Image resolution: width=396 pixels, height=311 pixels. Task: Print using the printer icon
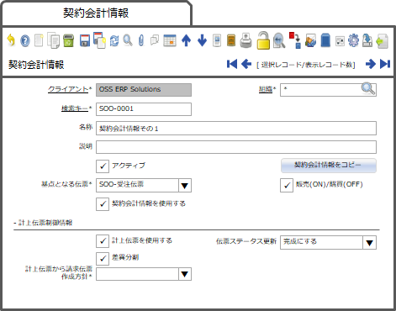point(246,40)
